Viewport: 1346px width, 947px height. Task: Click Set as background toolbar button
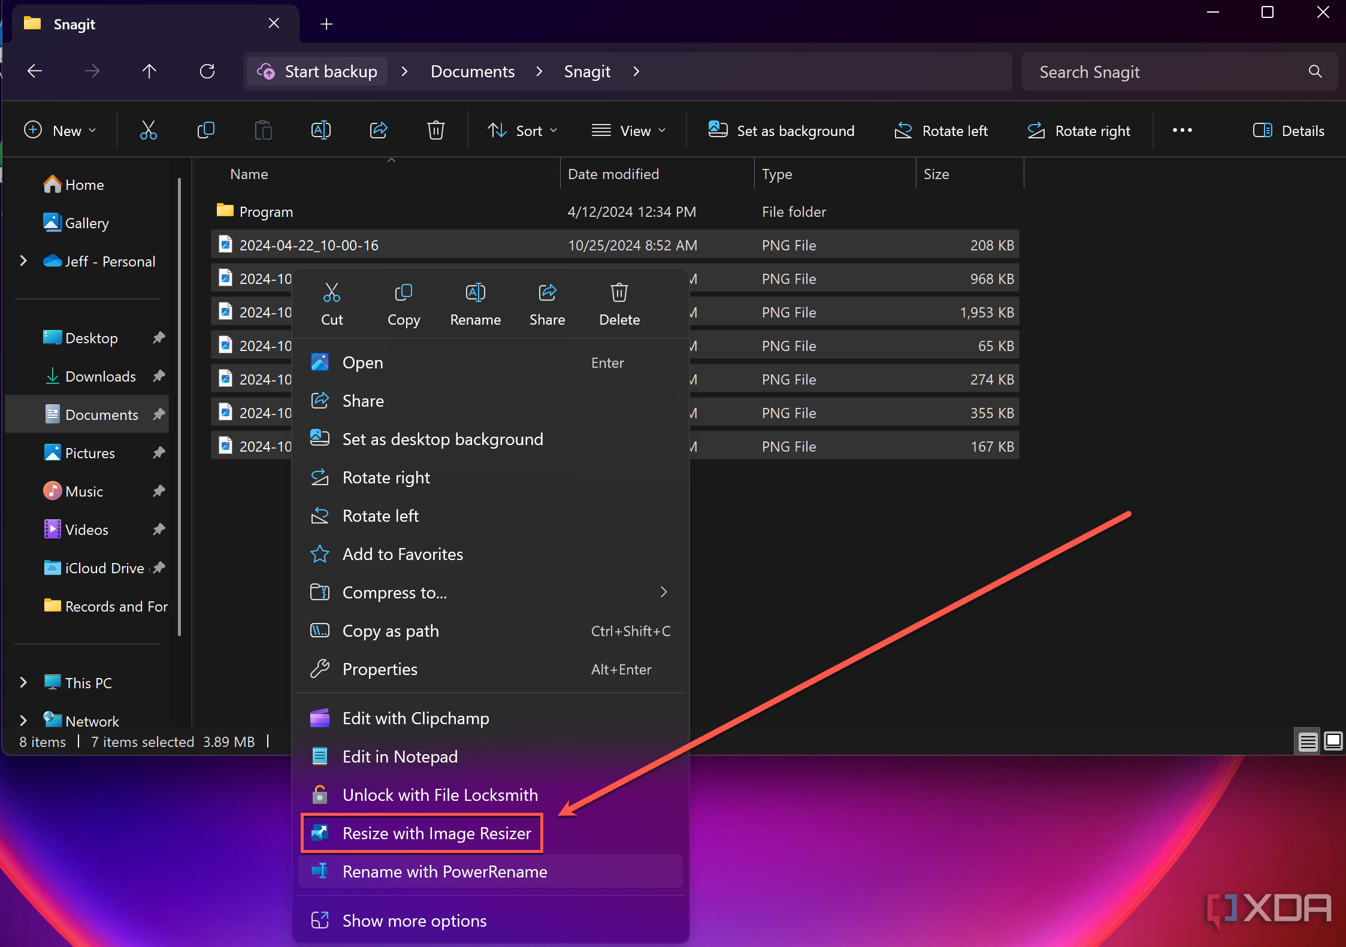781,131
